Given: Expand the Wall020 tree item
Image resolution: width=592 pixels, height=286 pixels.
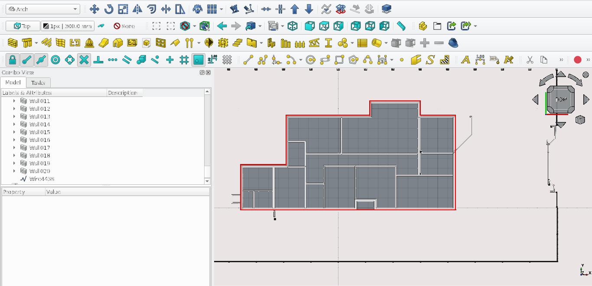Looking at the screenshot, I should 14,171.
